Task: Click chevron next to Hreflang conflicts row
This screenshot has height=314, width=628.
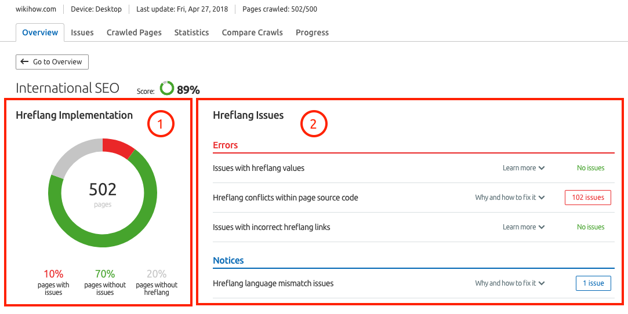Action: pos(542,198)
